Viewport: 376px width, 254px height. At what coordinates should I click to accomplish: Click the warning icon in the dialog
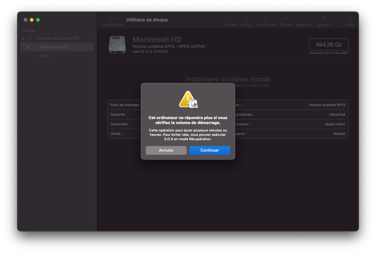[188, 100]
